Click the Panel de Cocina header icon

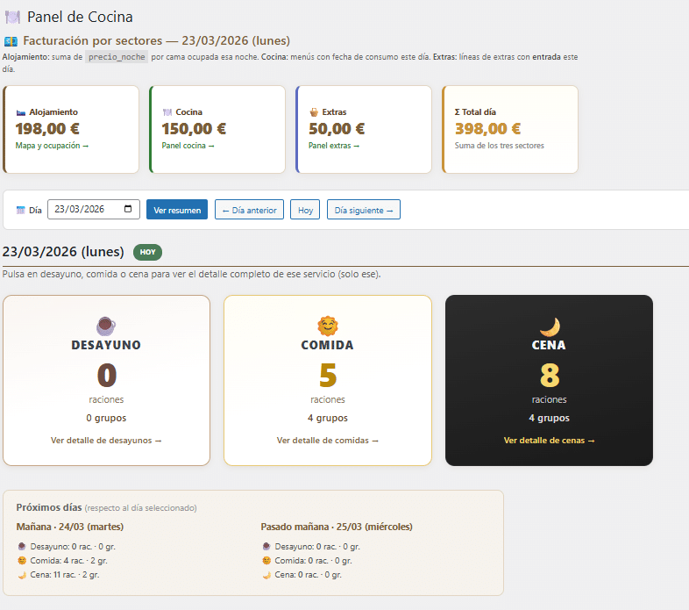12,17
